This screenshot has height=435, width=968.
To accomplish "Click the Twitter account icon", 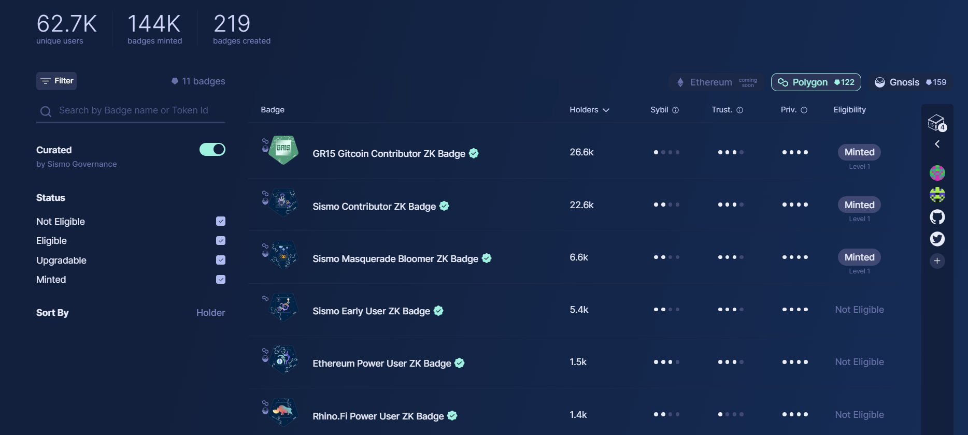I will (x=937, y=239).
